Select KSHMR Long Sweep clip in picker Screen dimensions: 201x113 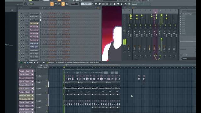[26, 95]
